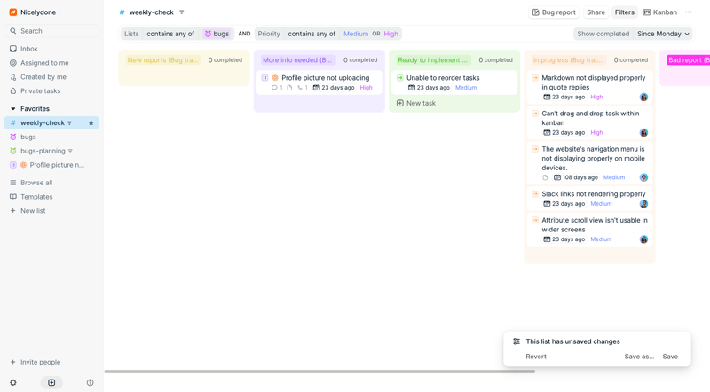The width and height of the screenshot is (710, 392).
Task: Click status icon of Attribute scroll view task
Action: [x=535, y=220]
